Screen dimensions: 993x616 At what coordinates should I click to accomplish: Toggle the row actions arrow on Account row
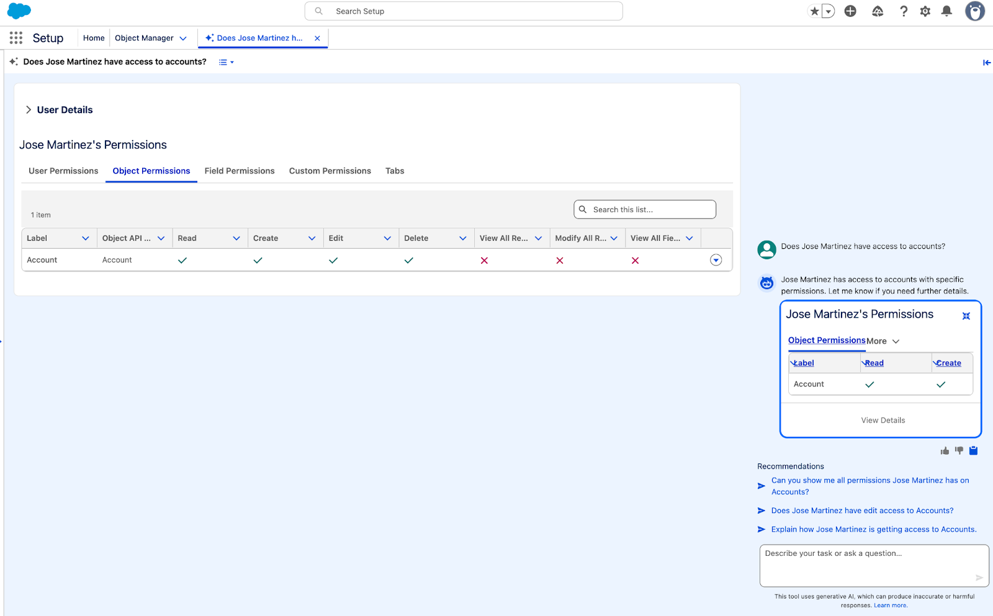pos(716,260)
